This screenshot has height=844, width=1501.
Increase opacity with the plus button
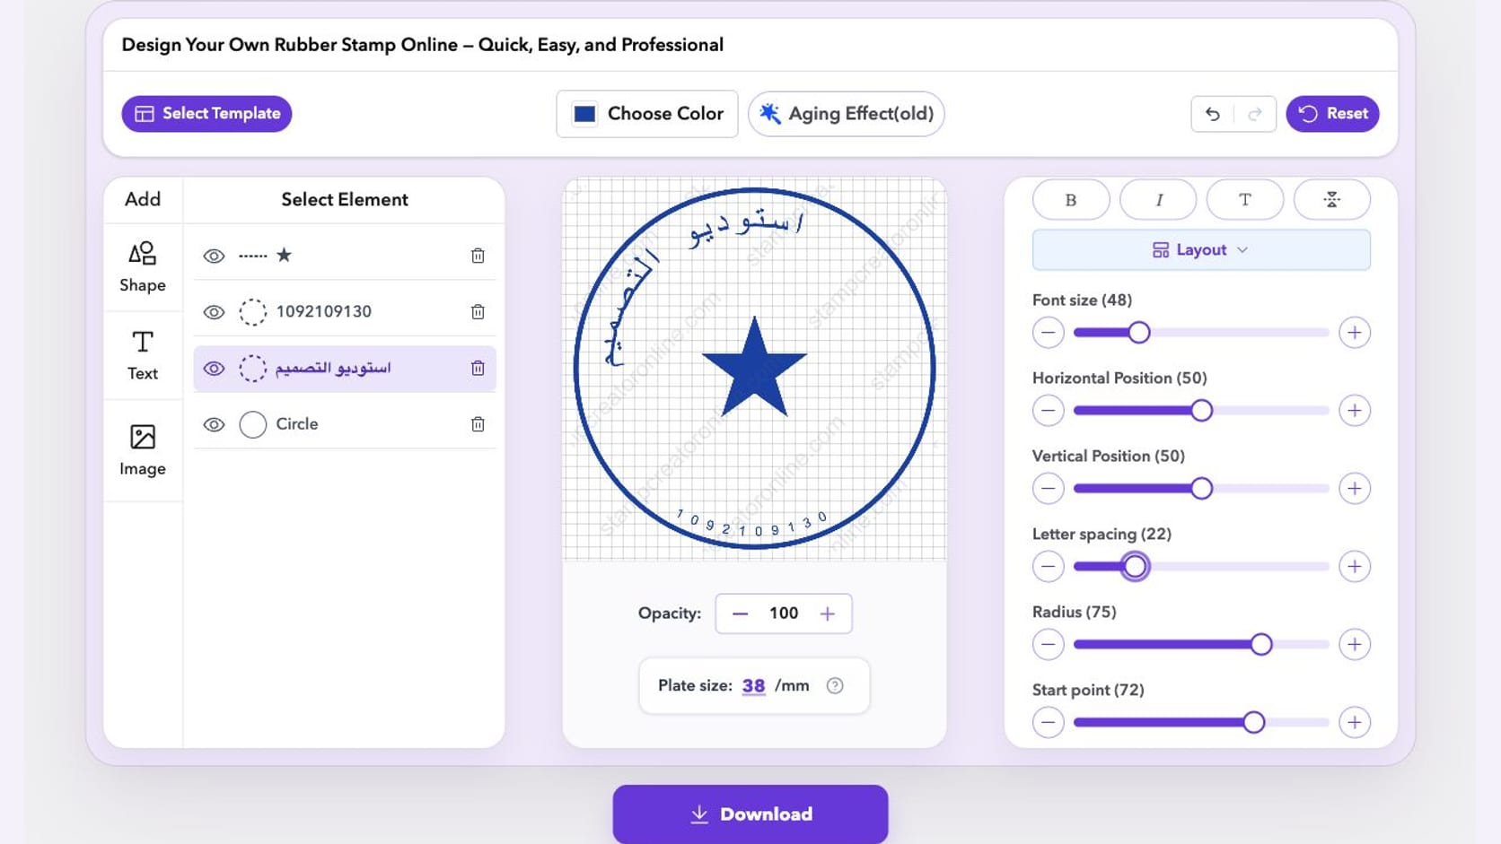[x=828, y=613]
